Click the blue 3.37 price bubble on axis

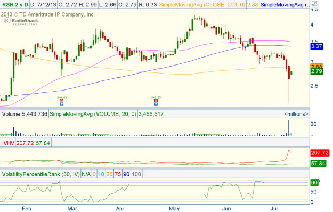pyautogui.click(x=316, y=46)
